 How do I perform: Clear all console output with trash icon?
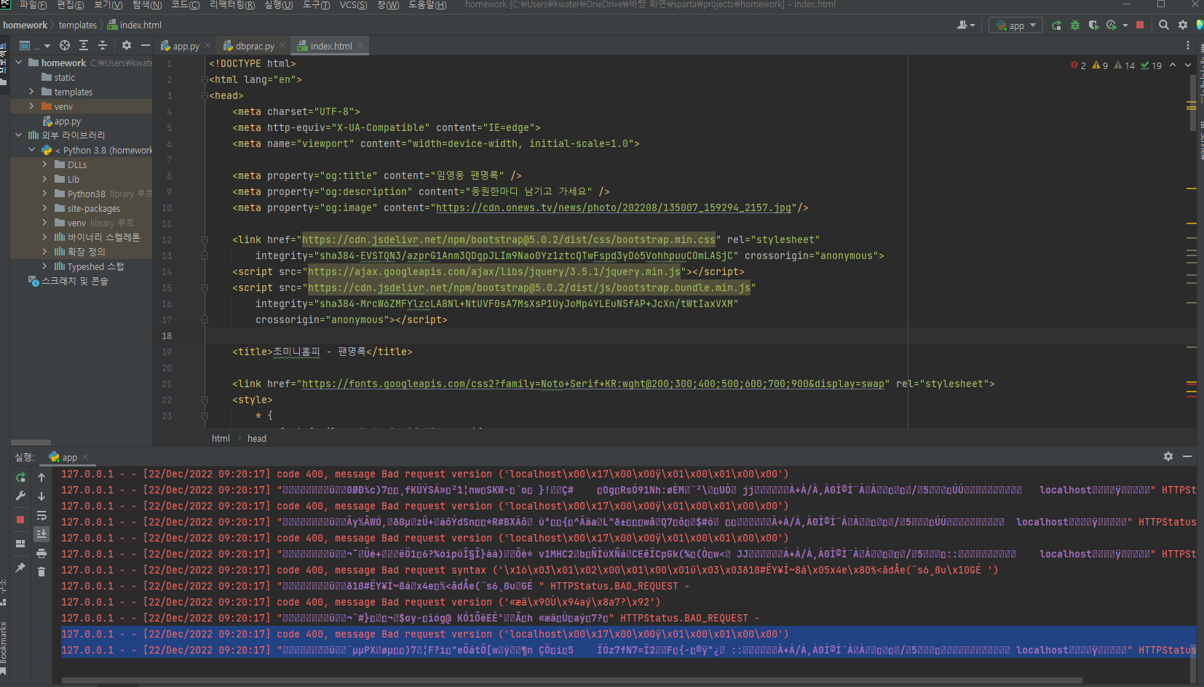click(41, 572)
